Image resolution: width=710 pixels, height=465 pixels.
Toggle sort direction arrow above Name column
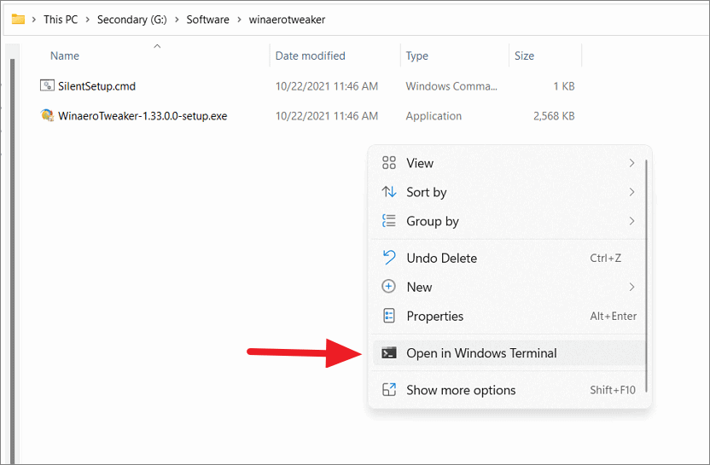coord(157,46)
